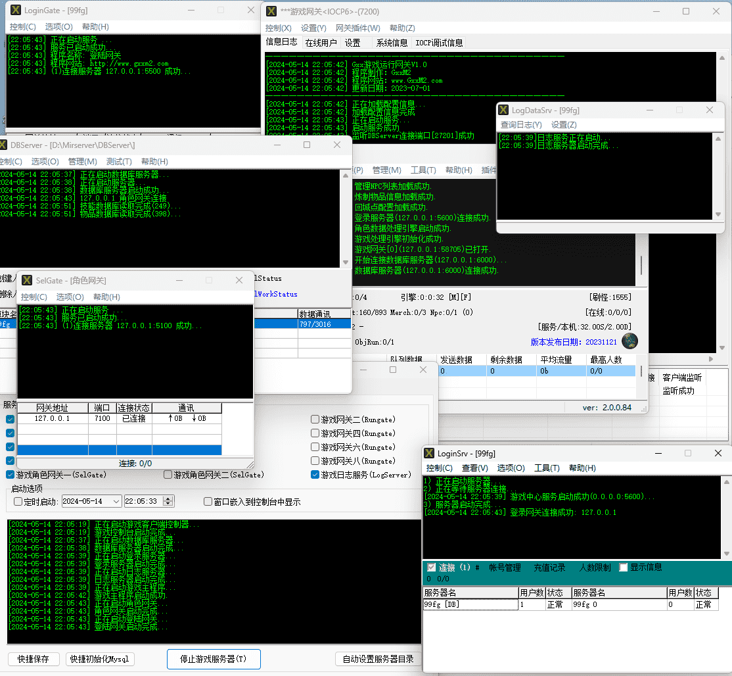Open the startup date dropdown 2024-05-14
Screen dimensions: 732x676
click(116, 501)
